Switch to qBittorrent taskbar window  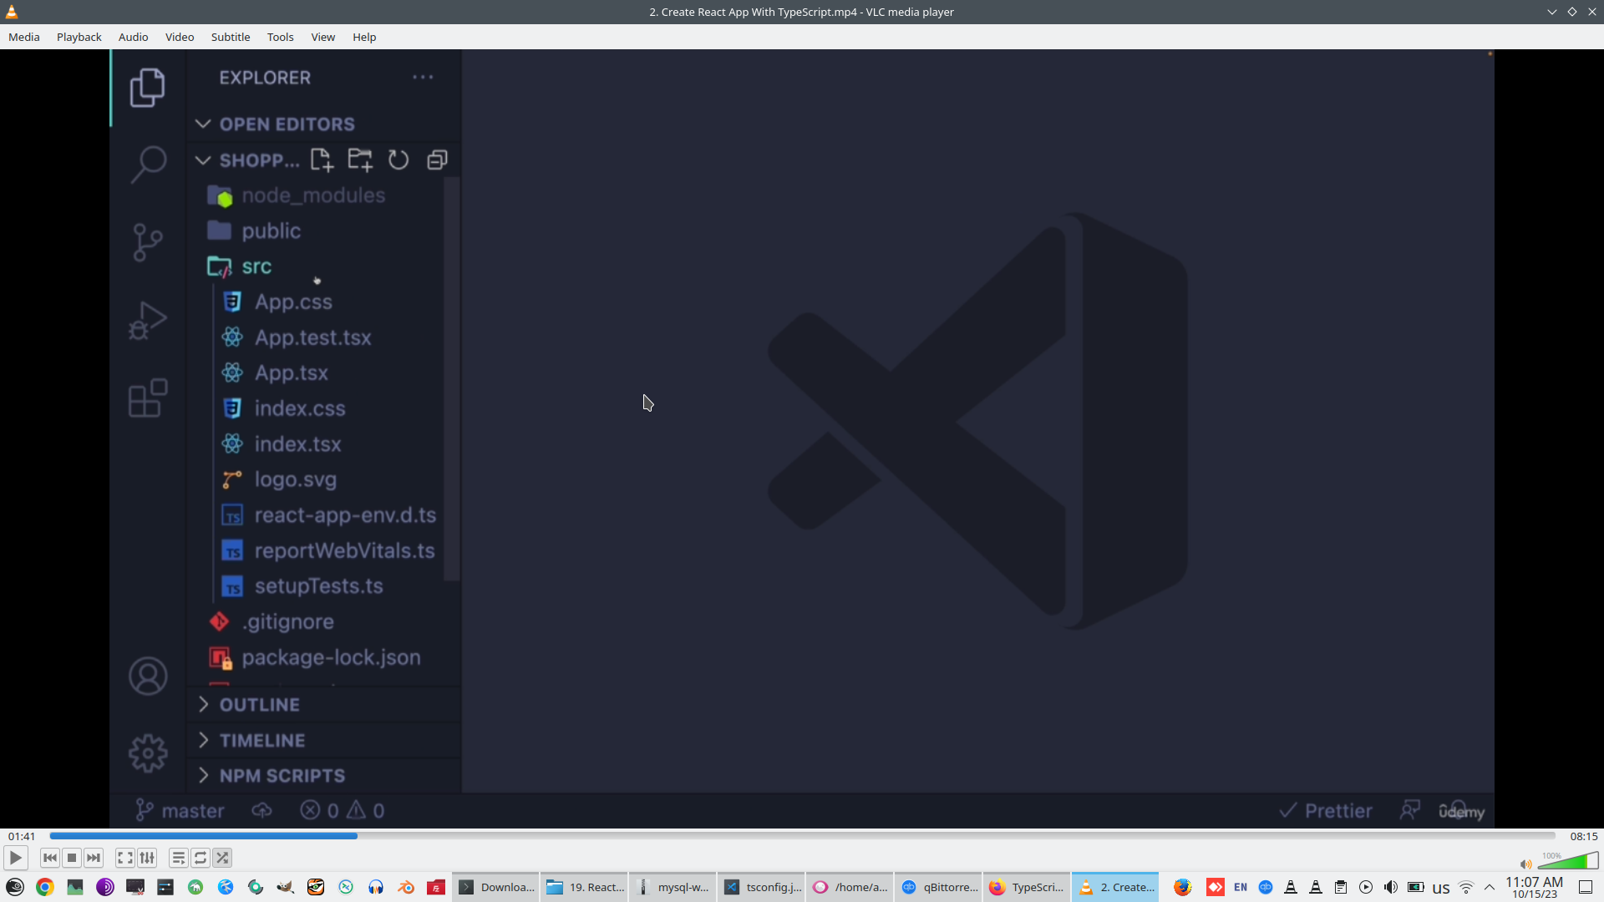pyautogui.click(x=939, y=887)
